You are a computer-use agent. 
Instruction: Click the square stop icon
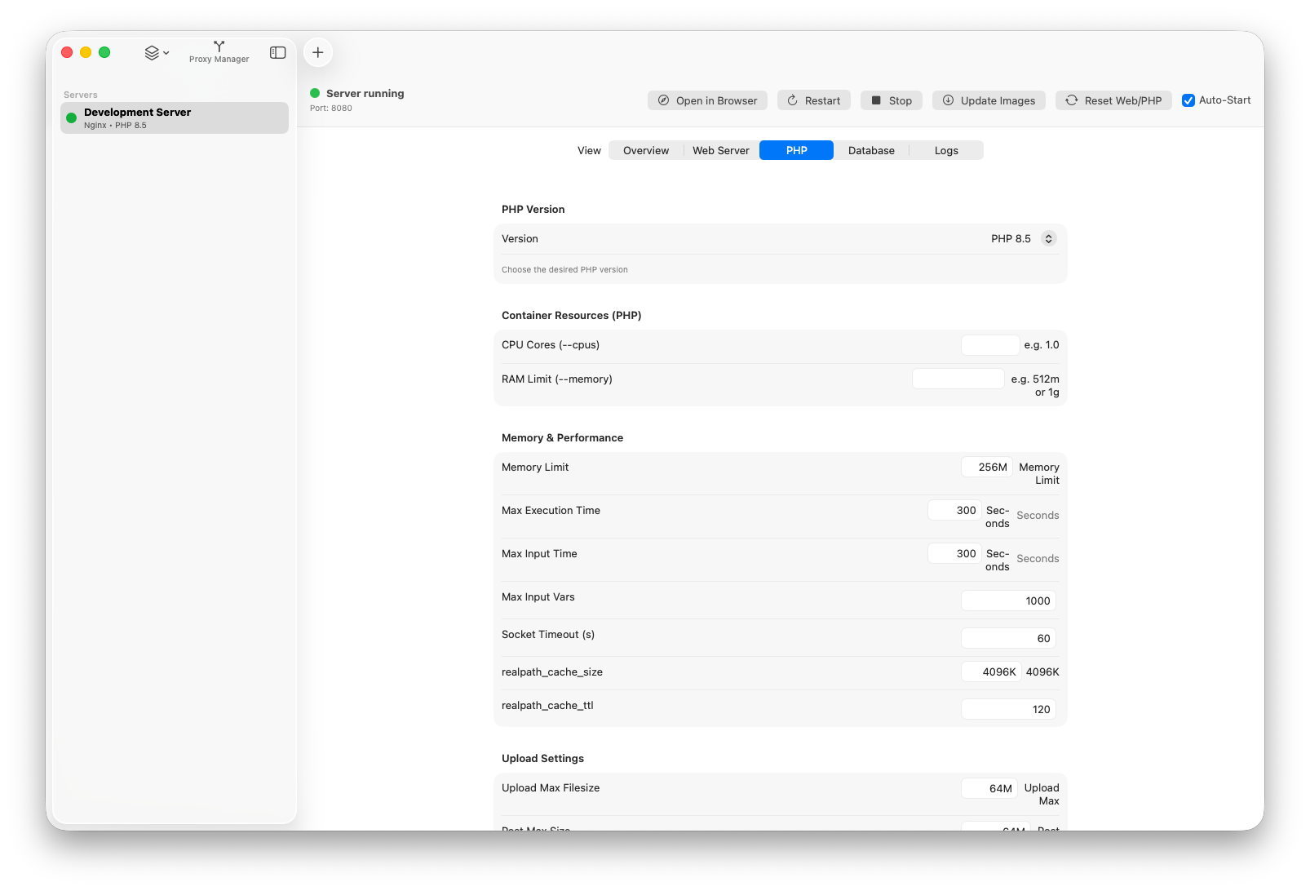(877, 100)
